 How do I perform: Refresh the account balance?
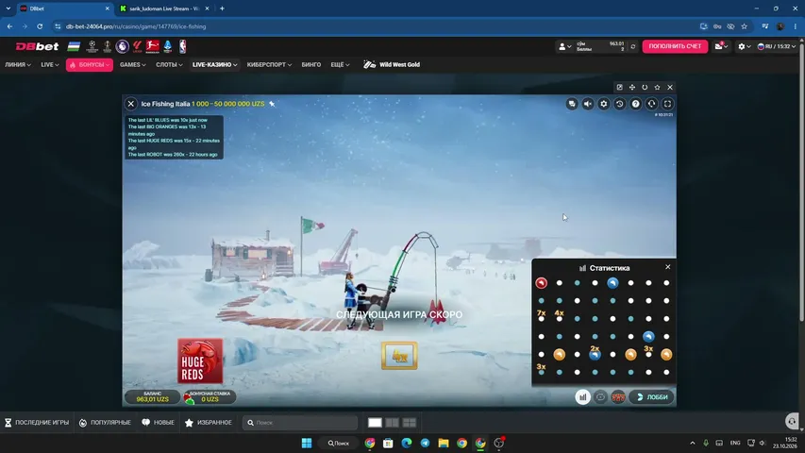tap(633, 46)
